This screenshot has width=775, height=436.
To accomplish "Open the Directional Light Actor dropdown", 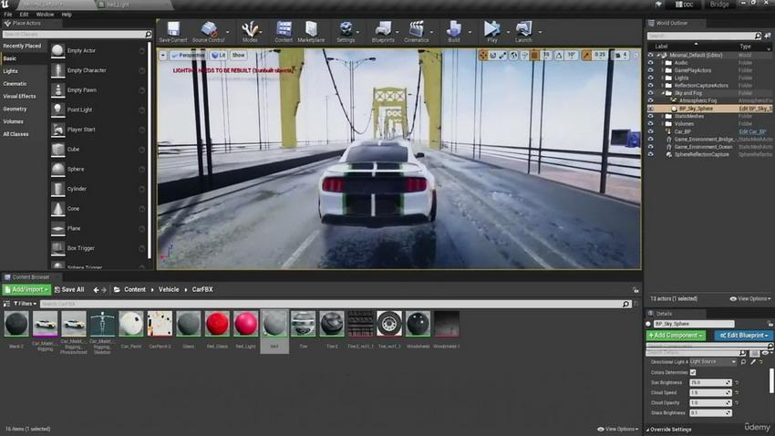I will [x=713, y=362].
